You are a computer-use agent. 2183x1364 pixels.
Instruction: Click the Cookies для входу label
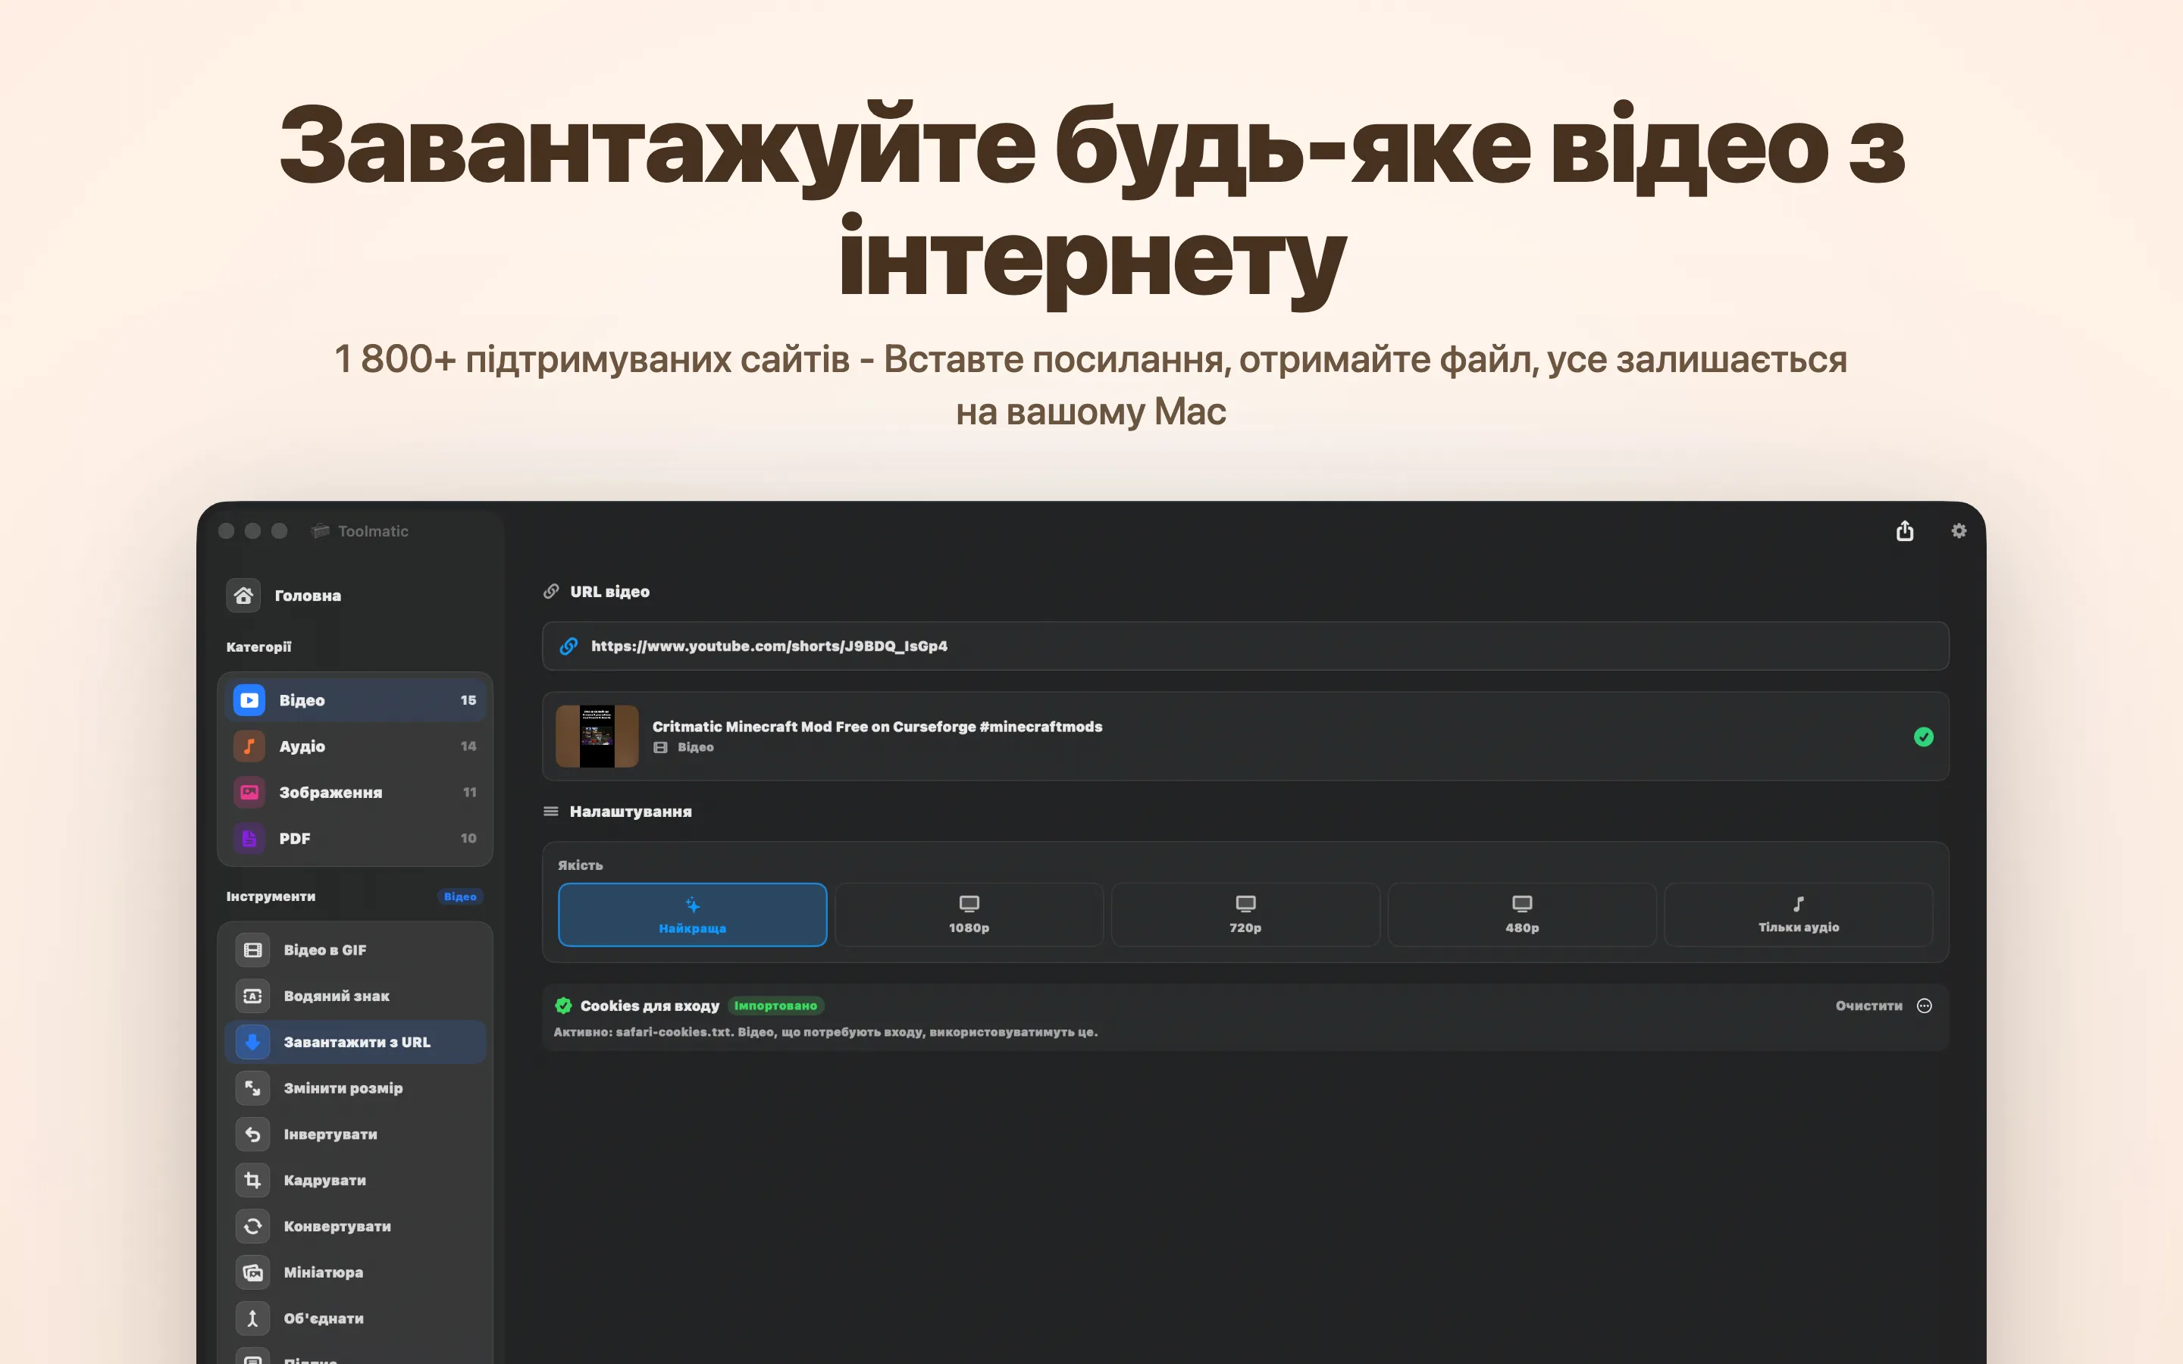pyautogui.click(x=650, y=1006)
